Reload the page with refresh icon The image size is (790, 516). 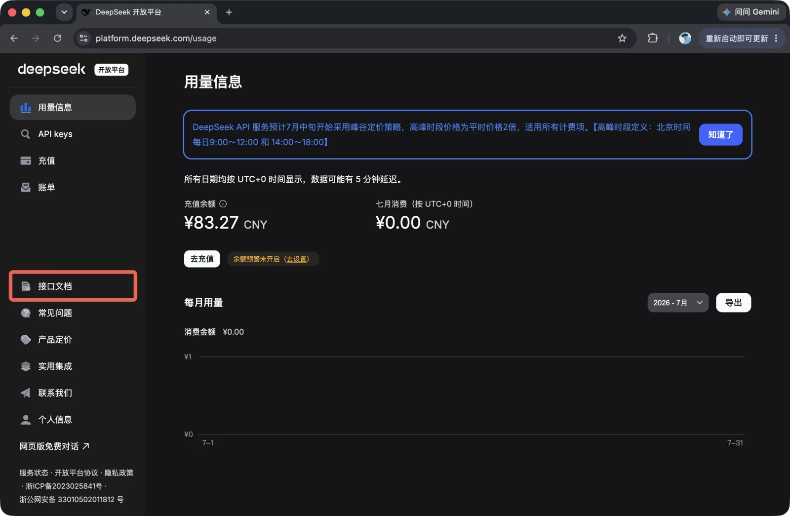(x=57, y=38)
